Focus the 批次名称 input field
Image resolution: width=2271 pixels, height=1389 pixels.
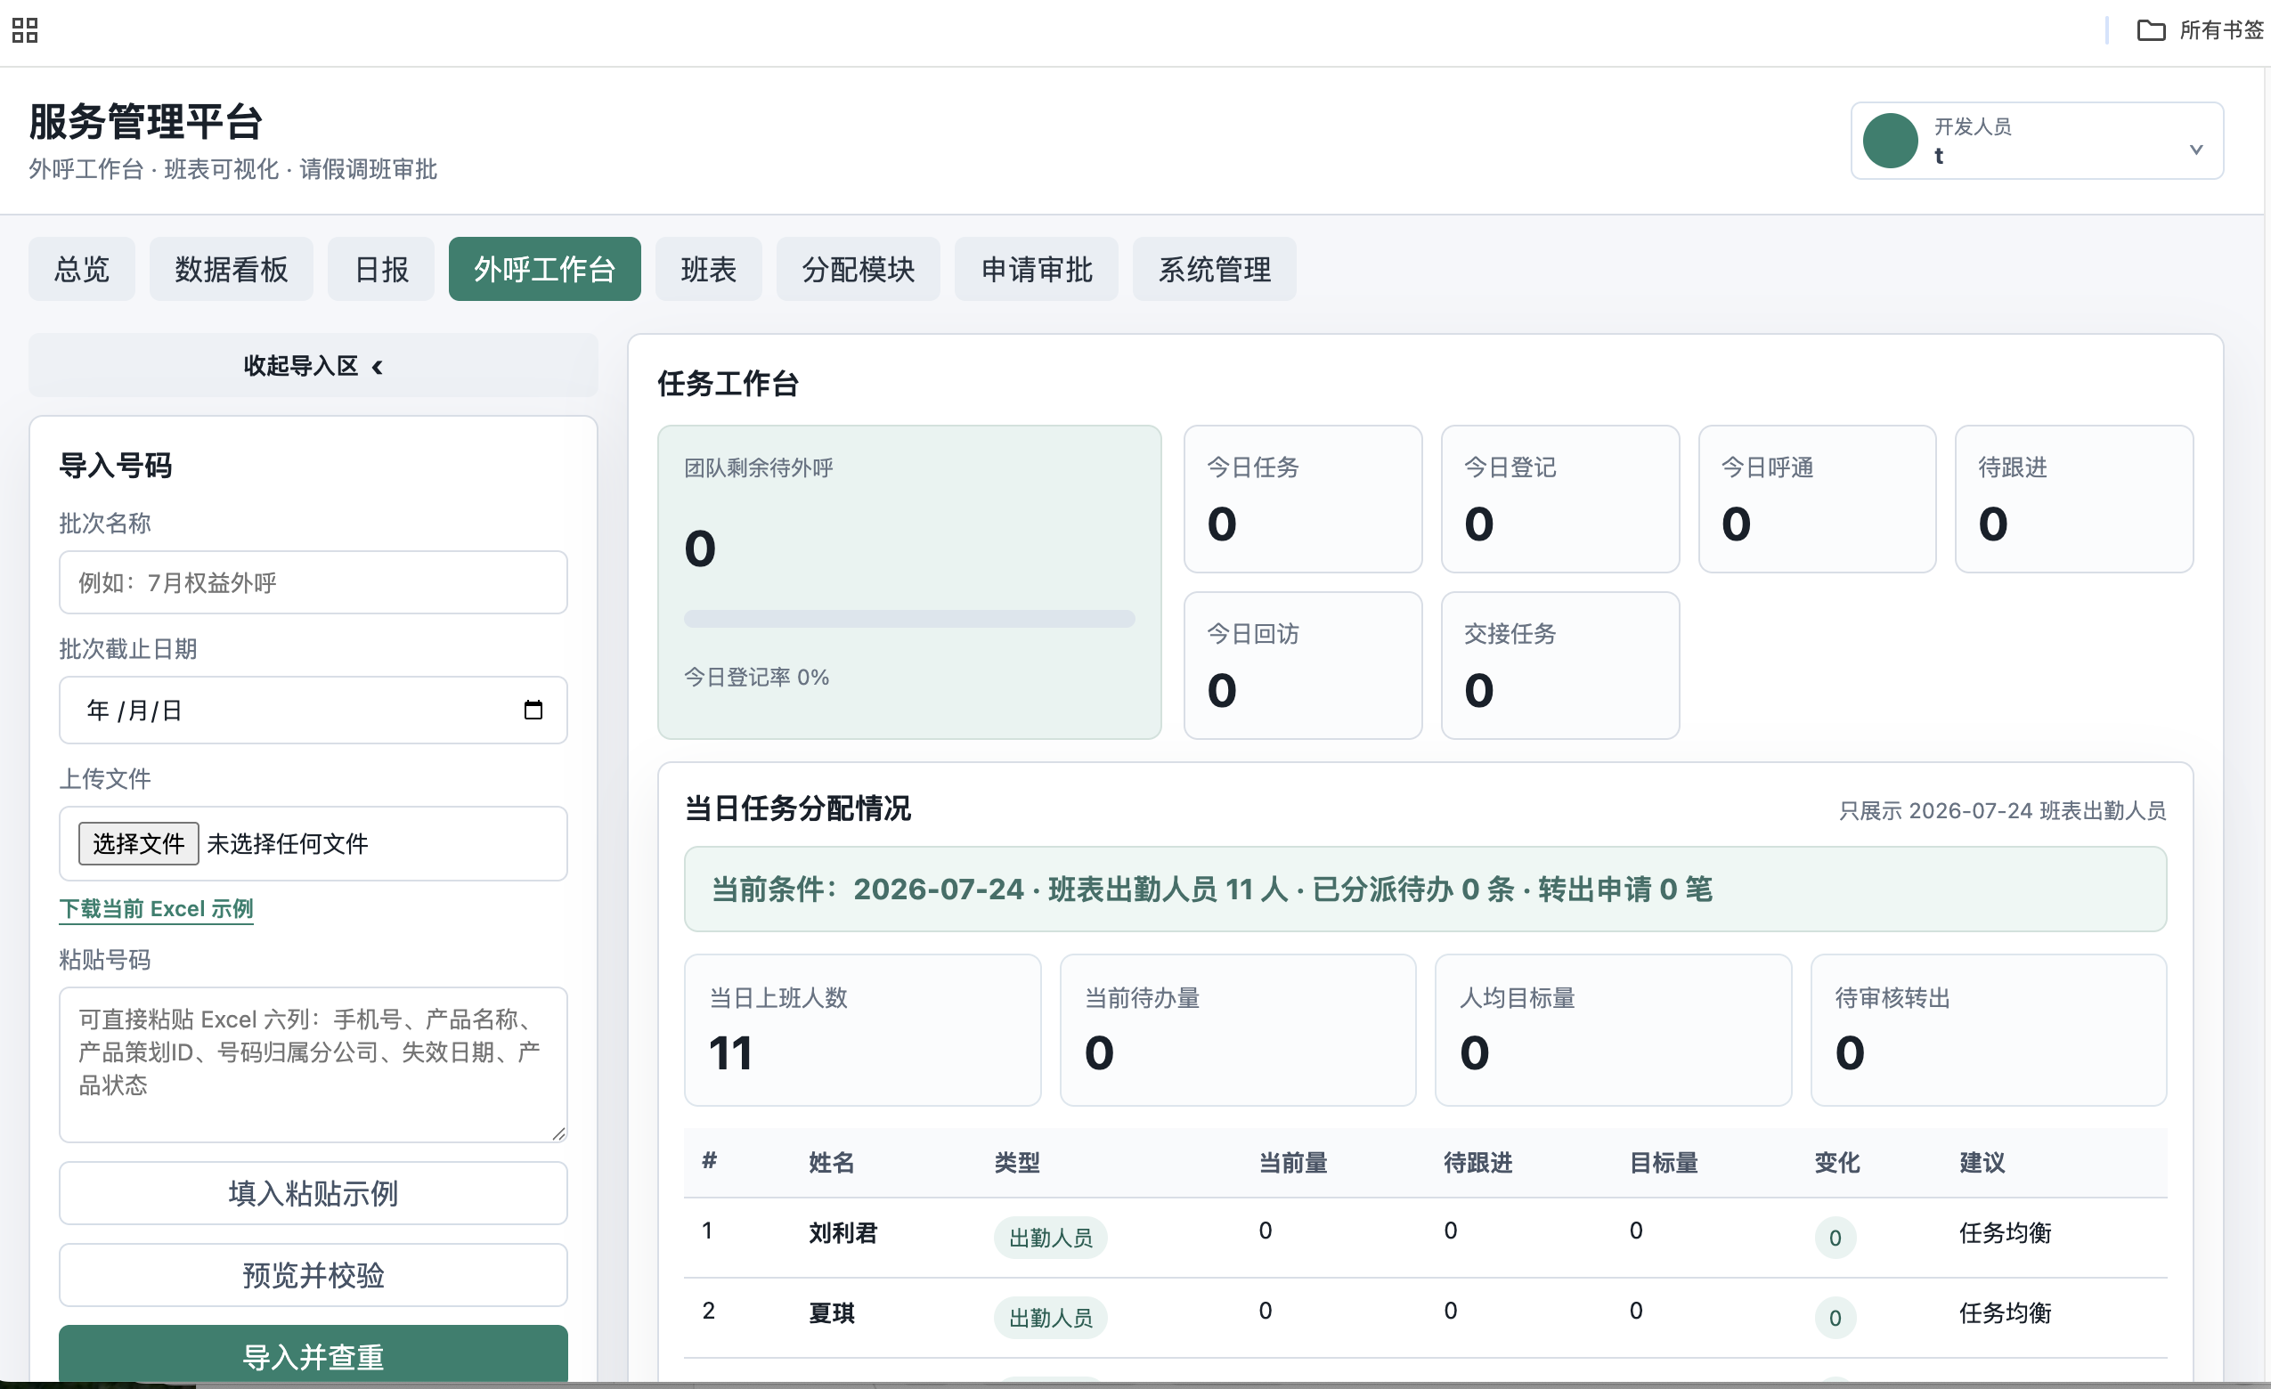(313, 582)
